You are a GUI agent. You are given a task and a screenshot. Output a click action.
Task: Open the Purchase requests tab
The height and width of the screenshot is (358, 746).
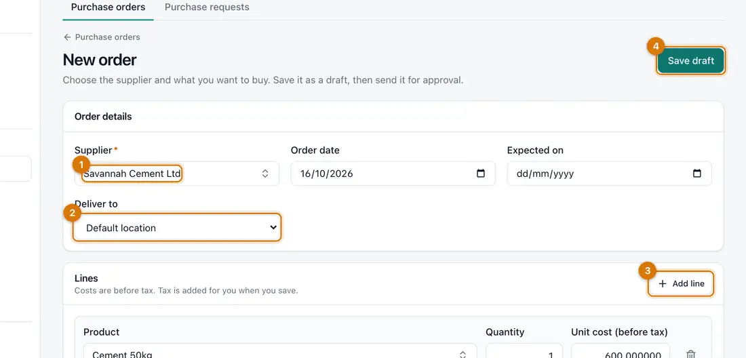[x=206, y=7]
